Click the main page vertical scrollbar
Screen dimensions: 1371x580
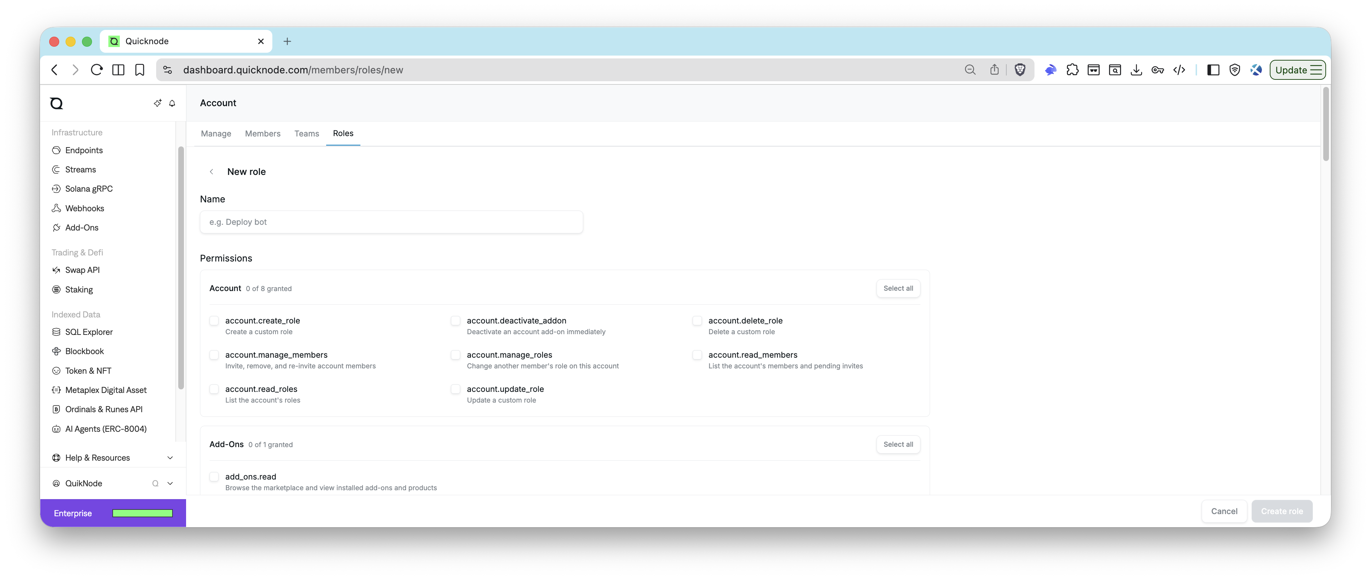[x=1326, y=124]
